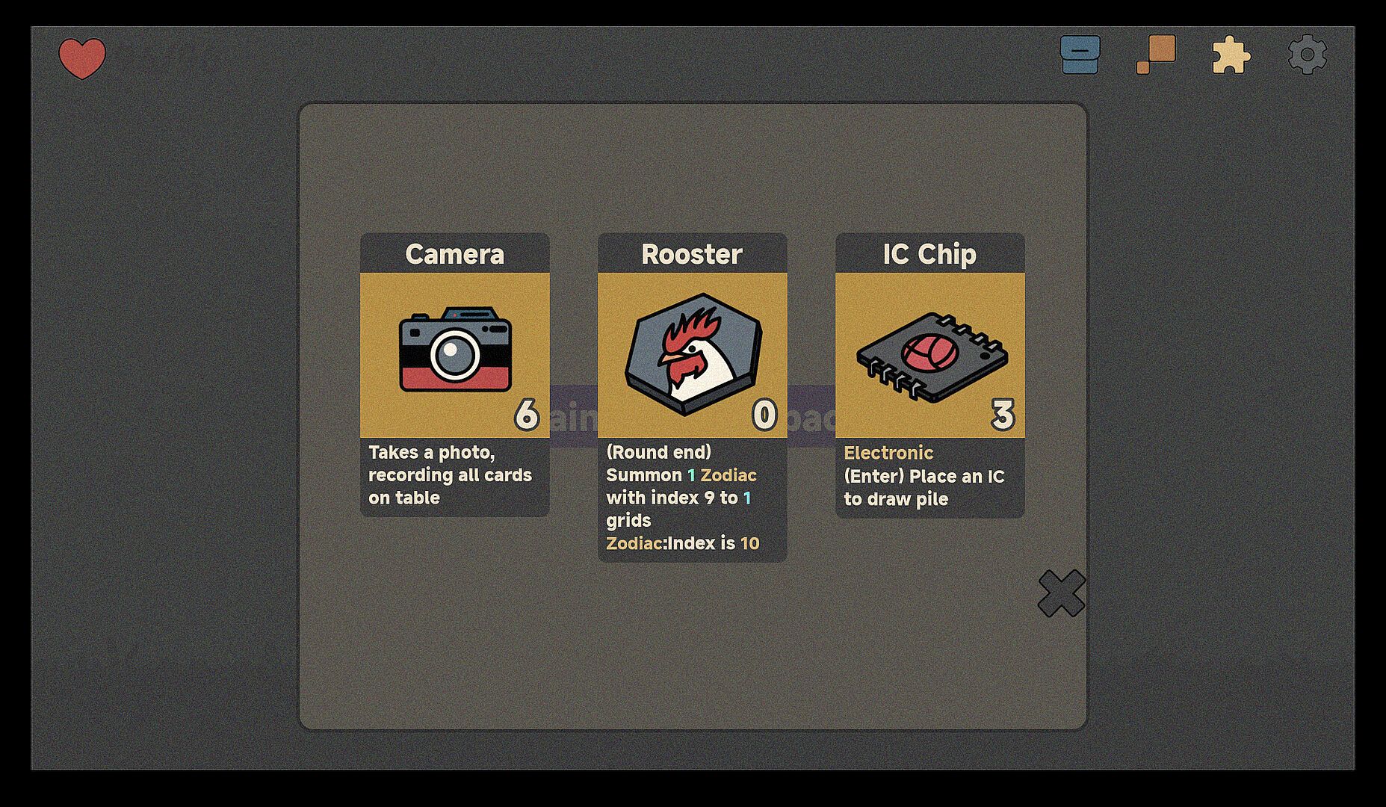Viewport: 1386px width, 807px height.
Task: Open settings with the gear icon
Action: coord(1308,55)
